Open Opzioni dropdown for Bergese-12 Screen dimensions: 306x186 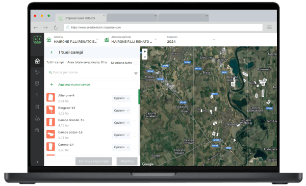tap(121, 111)
